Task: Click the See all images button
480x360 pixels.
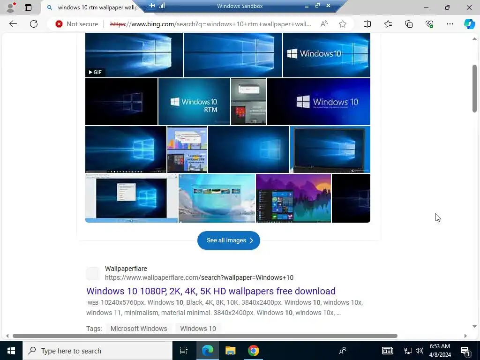Action: pos(229,240)
